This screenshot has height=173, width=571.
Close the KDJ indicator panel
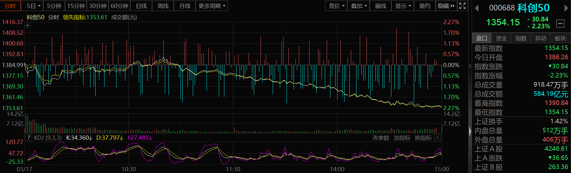pos(438,138)
